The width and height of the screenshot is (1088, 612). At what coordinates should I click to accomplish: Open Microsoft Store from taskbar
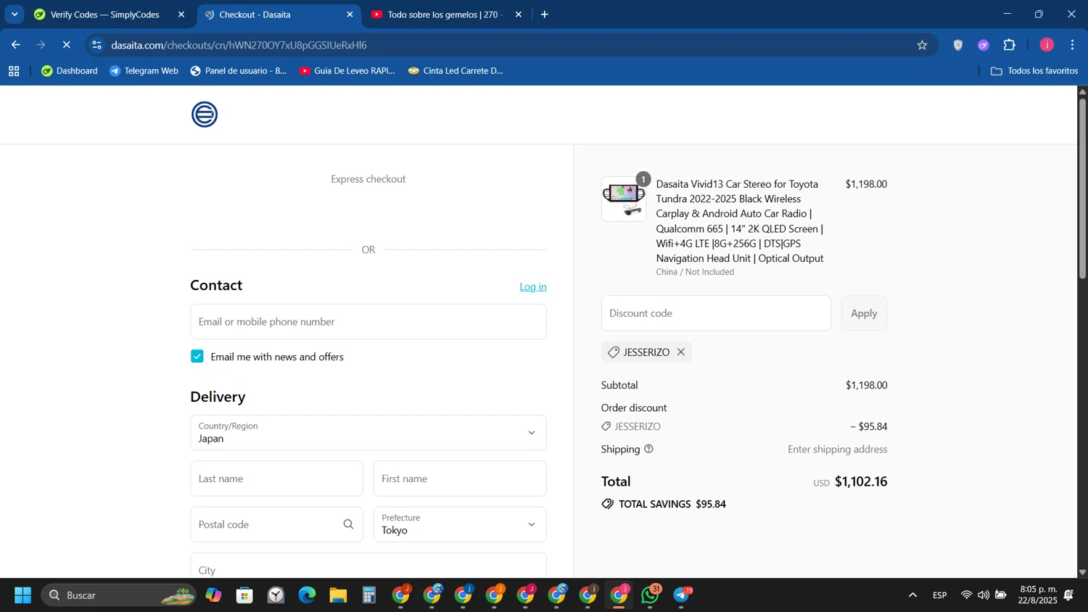(x=244, y=595)
